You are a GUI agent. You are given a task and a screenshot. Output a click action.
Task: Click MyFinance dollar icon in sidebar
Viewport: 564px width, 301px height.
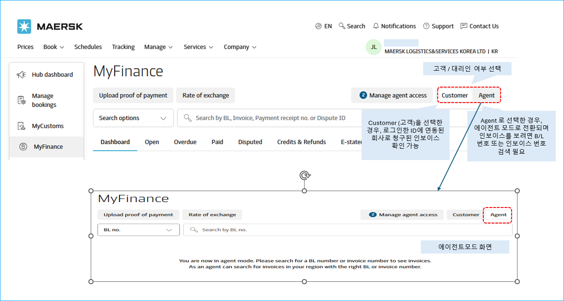23,147
